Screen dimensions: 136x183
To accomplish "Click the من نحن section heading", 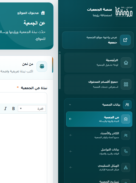I will coord(28,64).
